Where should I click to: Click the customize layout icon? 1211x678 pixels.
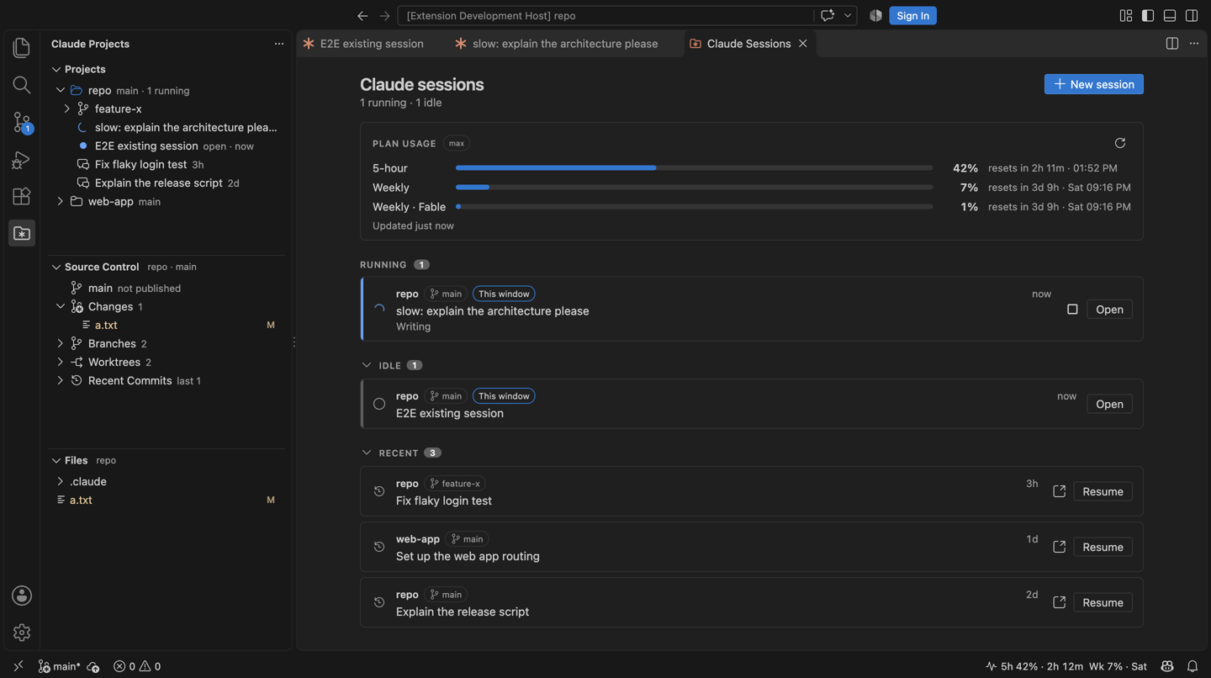[1126, 16]
